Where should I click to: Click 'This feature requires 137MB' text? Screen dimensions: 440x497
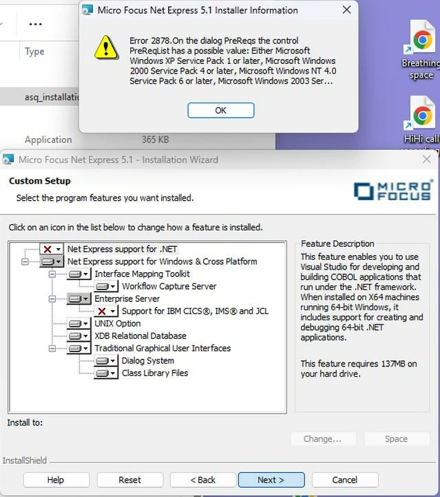tap(359, 369)
